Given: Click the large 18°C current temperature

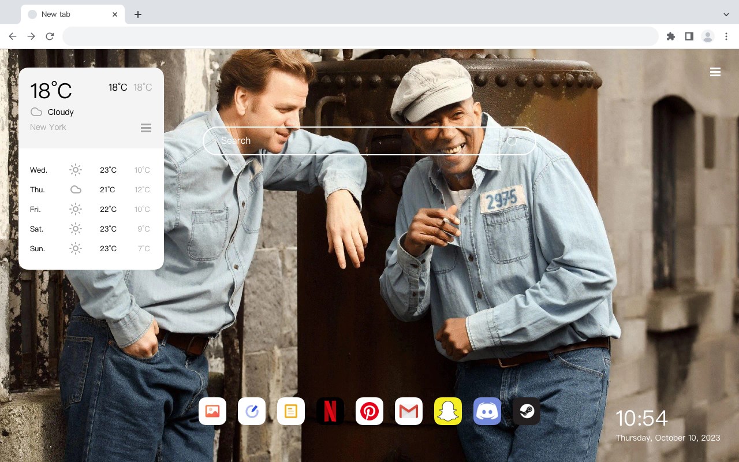Looking at the screenshot, I should coord(51,91).
